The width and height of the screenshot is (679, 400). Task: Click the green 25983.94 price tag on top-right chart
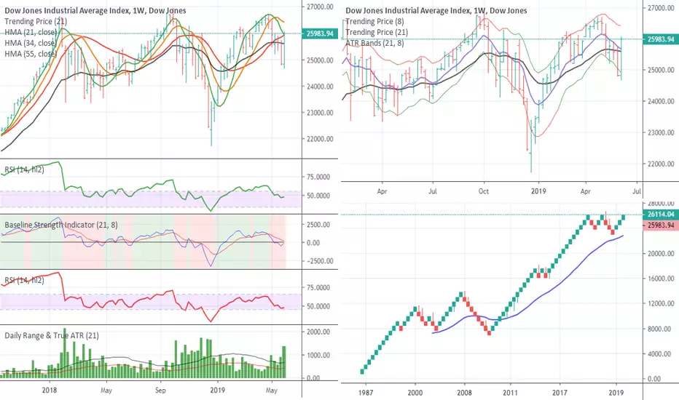tap(662, 39)
